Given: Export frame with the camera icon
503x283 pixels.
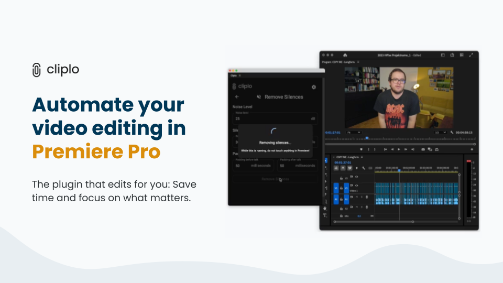Looking at the screenshot, I should 423,149.
